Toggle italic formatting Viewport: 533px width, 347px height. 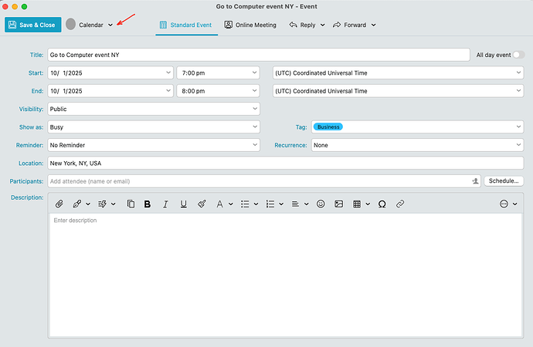point(165,204)
